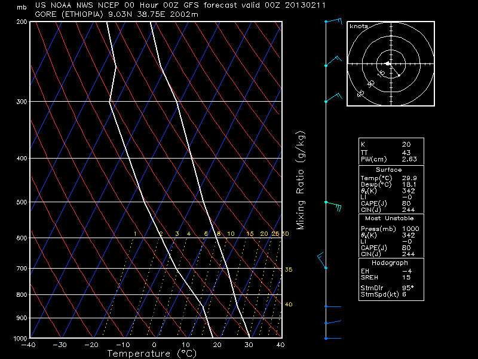Click the surface Temp(°C) value 29.9
Image resolution: width=478 pixels, height=359 pixels.
409,178
